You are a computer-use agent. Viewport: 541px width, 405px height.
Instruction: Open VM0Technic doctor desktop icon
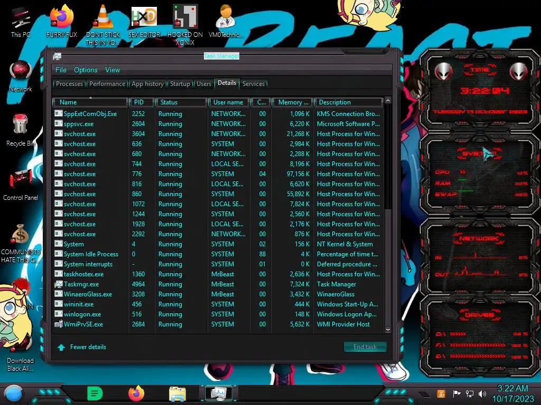tap(226, 21)
